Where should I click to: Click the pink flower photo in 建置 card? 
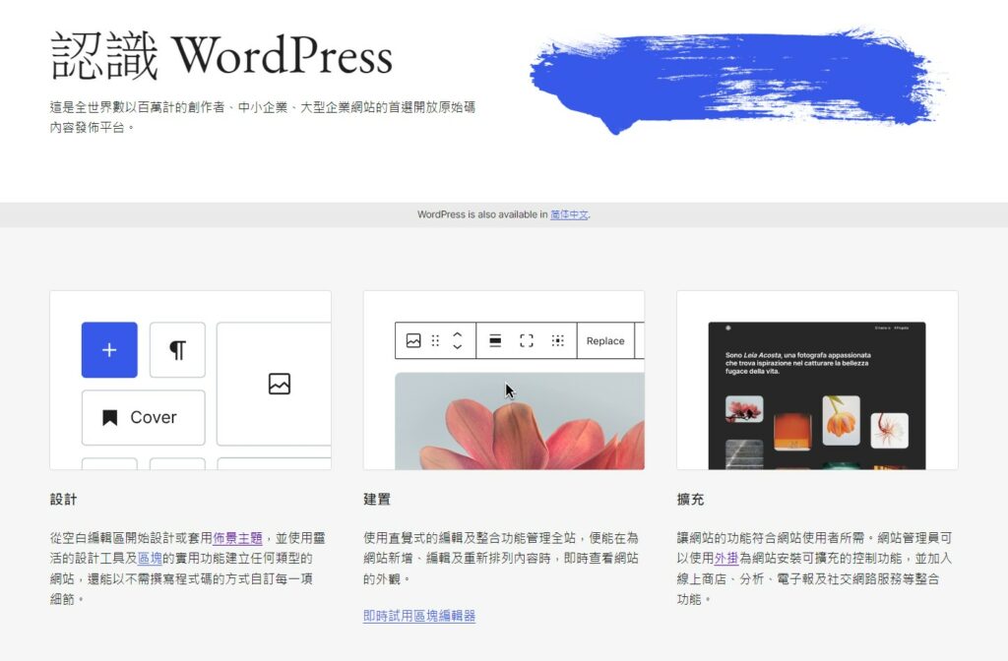point(520,421)
